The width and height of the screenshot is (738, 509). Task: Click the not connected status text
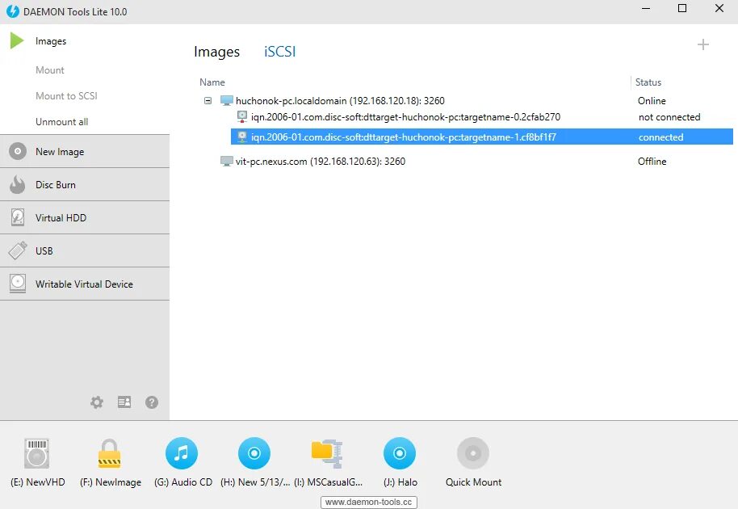click(669, 117)
